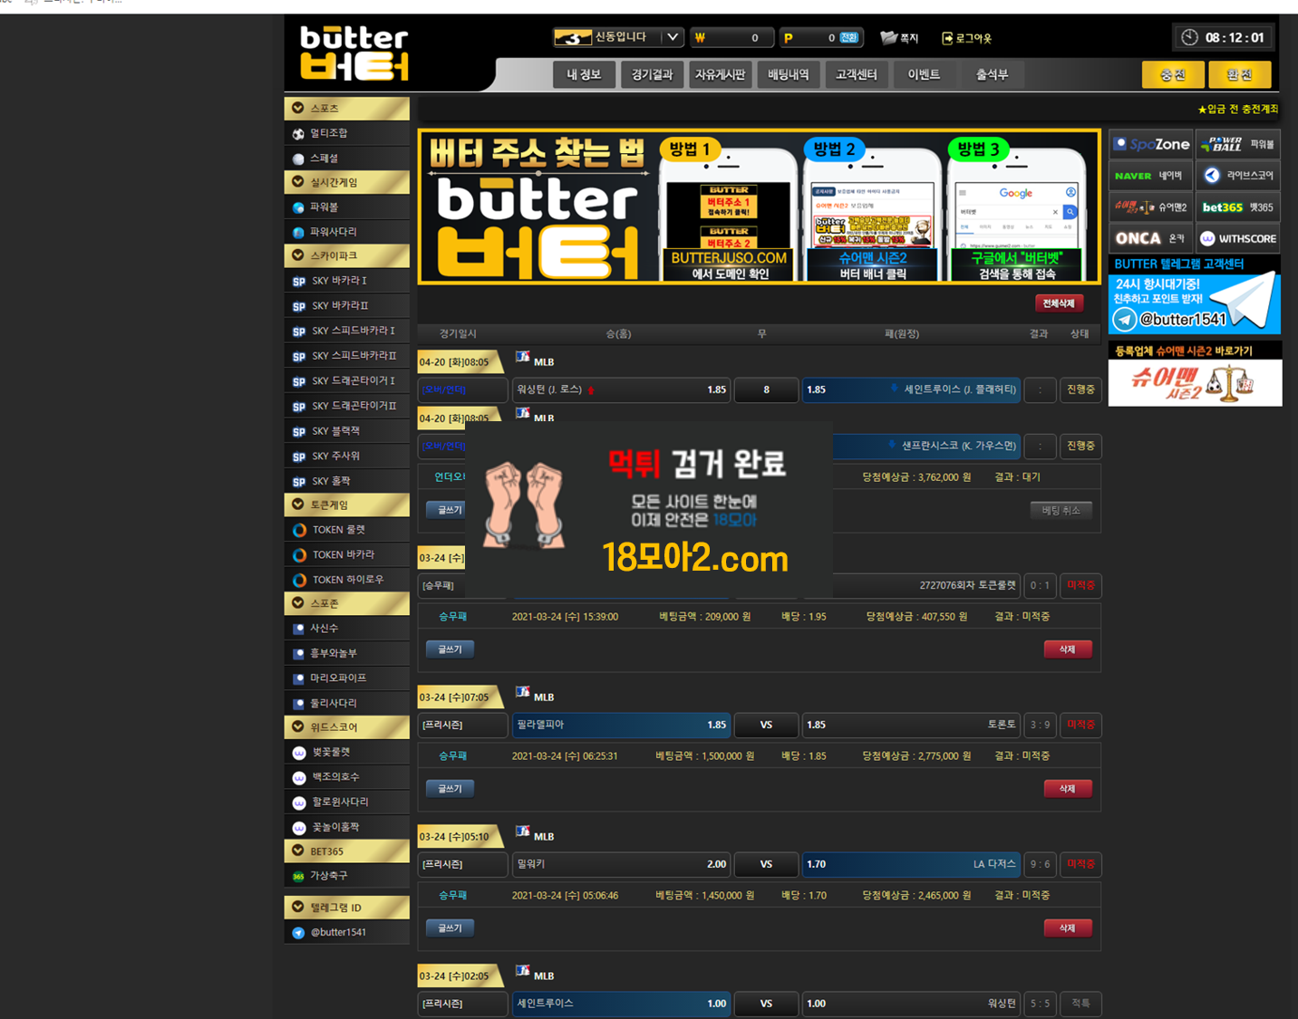Image resolution: width=1298 pixels, height=1019 pixels.
Task: Select 돌리사다리 in sidebar
Action: [x=347, y=703]
